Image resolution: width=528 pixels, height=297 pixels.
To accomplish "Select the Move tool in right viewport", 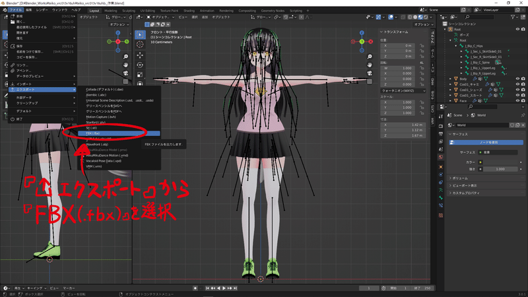I will (x=140, y=55).
